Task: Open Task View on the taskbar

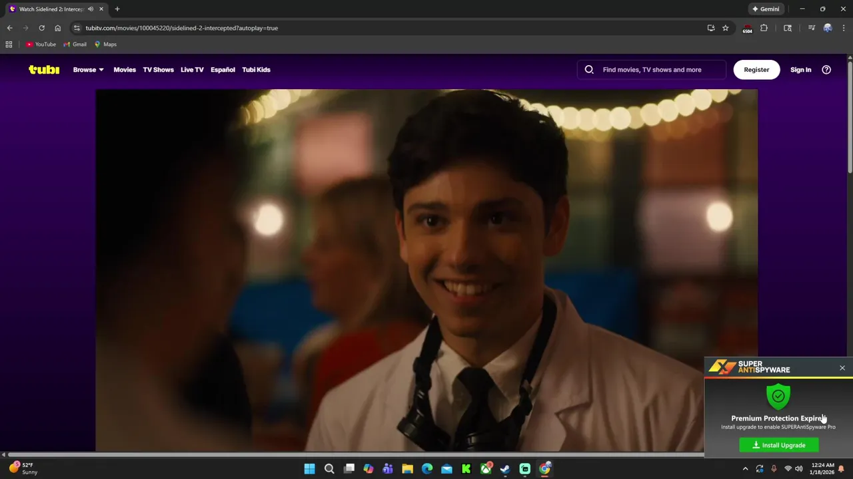Action: coord(349,468)
